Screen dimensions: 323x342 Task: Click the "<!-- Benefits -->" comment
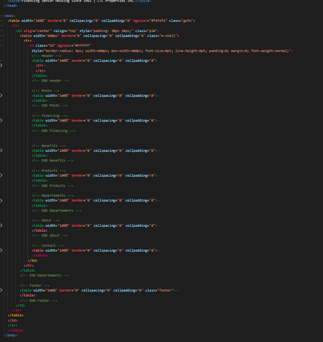49,146
